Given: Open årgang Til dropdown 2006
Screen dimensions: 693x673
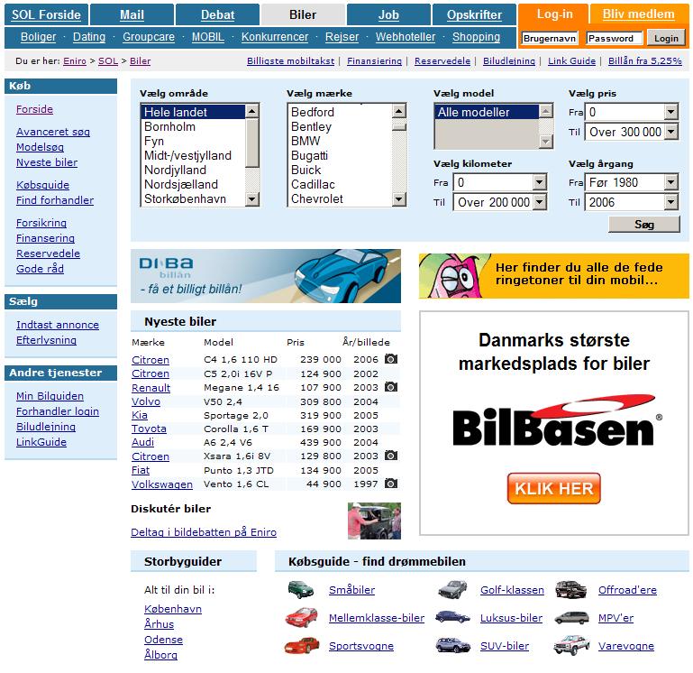Looking at the screenshot, I should 631,202.
